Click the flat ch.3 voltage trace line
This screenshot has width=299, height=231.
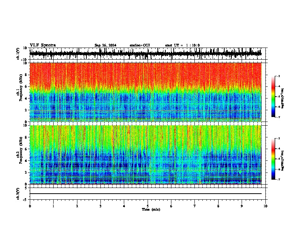[145, 194]
